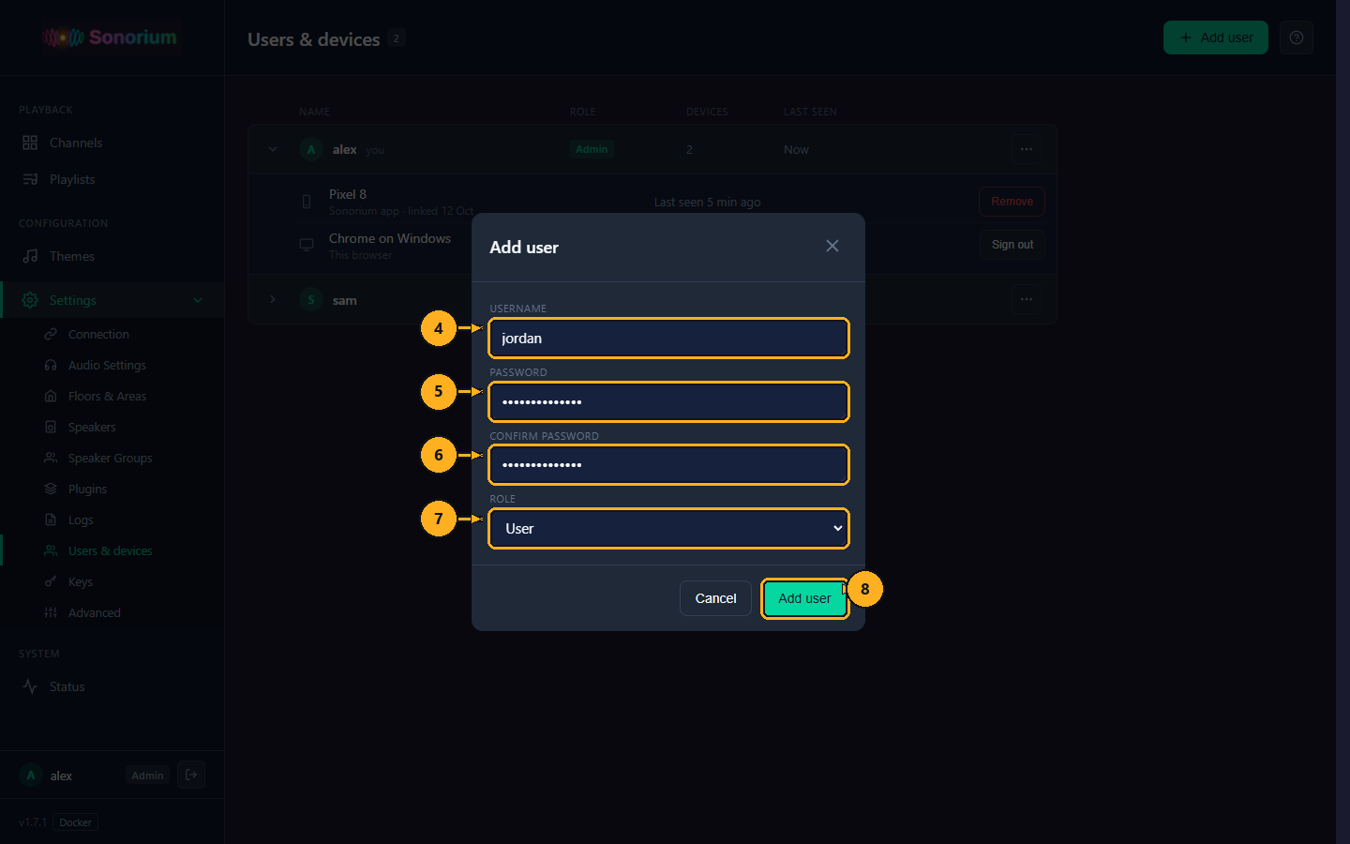Open the help icon in the header
The height and width of the screenshot is (844, 1350).
(x=1297, y=38)
